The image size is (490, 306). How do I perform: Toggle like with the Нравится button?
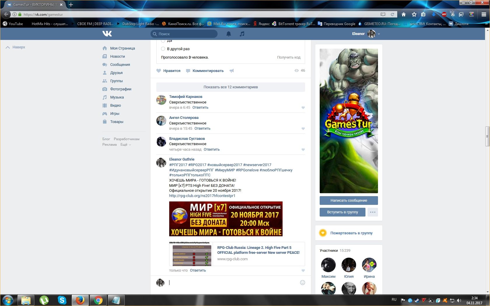(x=169, y=71)
